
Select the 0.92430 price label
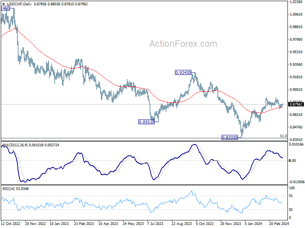click(x=183, y=73)
